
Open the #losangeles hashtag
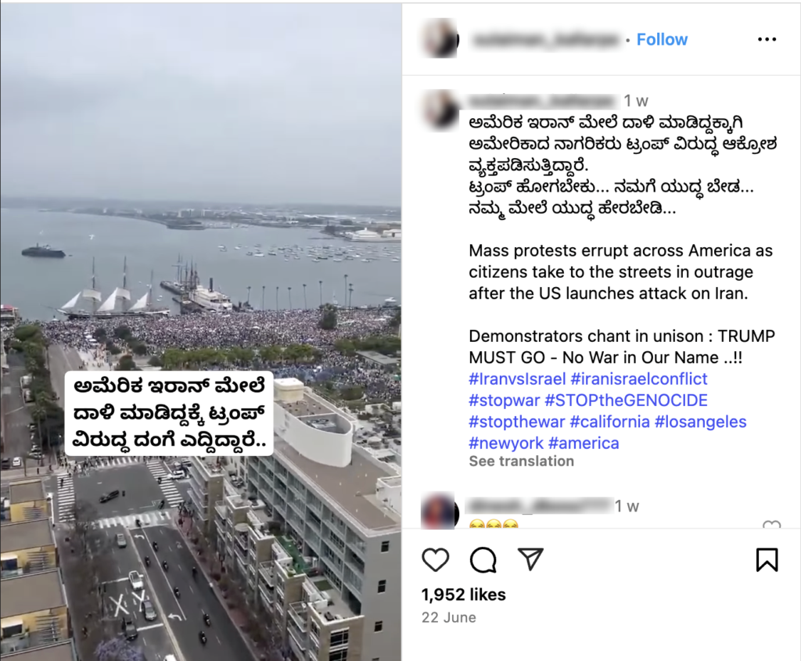pyautogui.click(x=700, y=422)
